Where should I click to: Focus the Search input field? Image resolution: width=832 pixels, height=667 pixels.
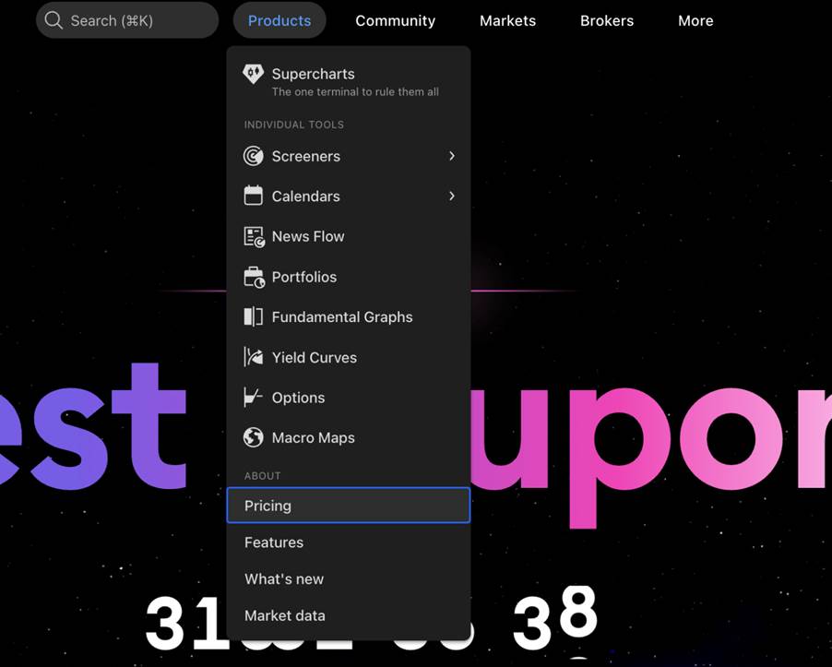click(127, 20)
